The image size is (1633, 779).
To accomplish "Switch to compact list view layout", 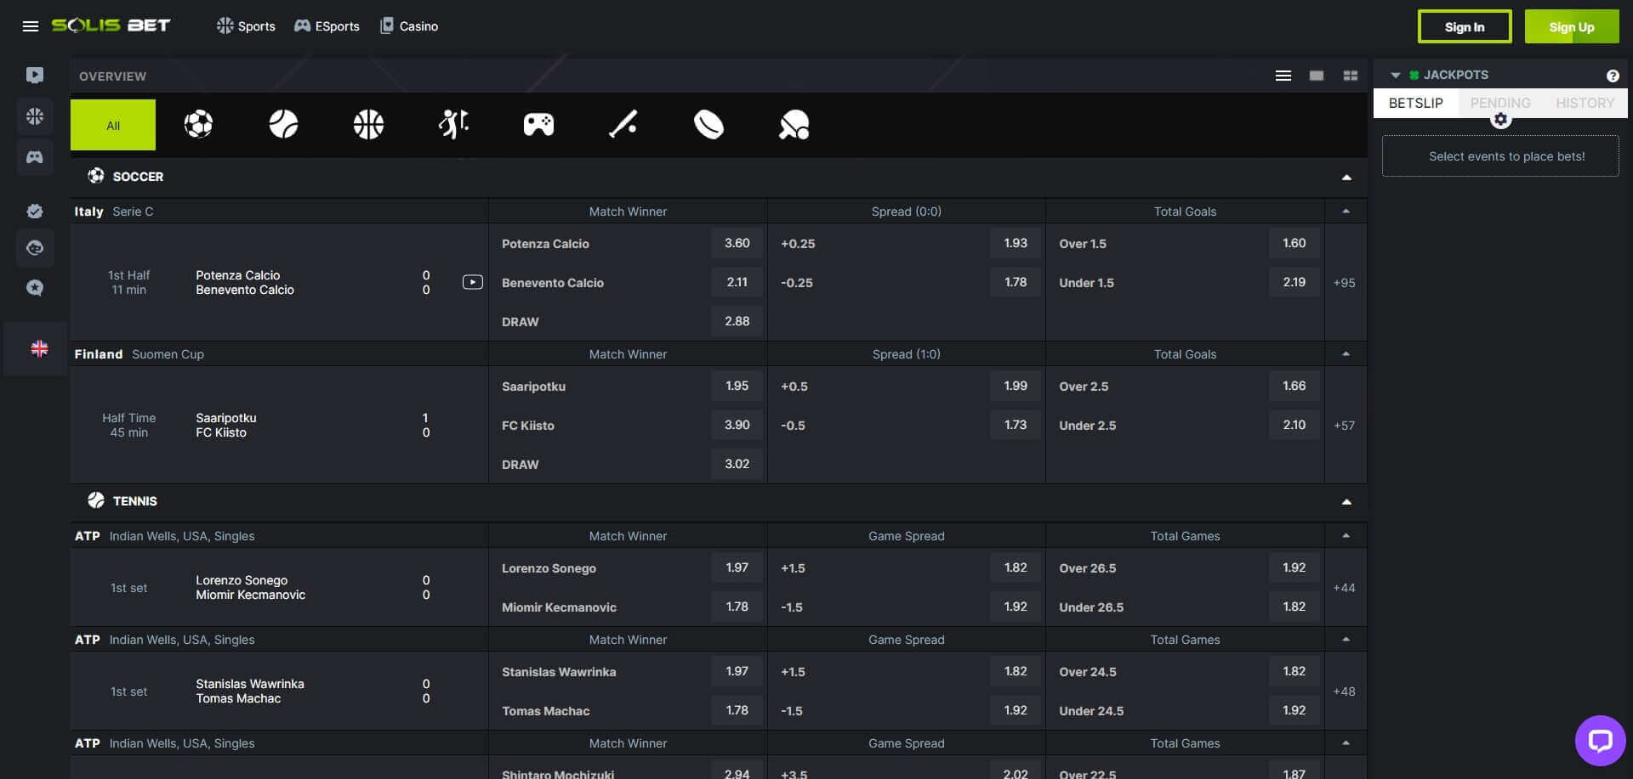I will click(1283, 75).
